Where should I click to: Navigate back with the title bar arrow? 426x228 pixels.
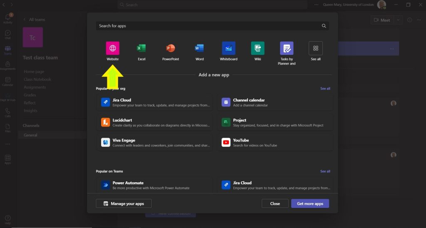[x=4, y=5]
